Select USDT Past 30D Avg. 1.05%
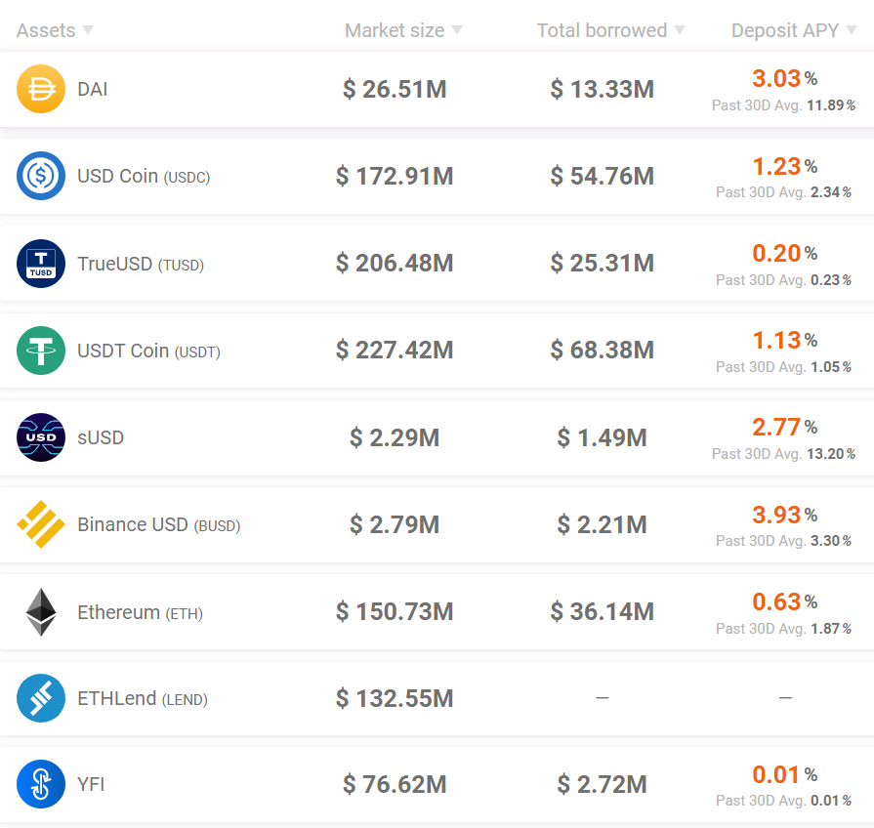Viewport: 874px width, 828px height. [x=784, y=367]
